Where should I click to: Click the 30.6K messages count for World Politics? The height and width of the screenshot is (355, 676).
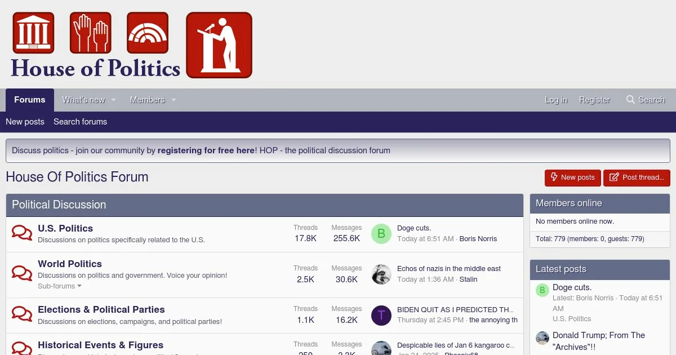(x=346, y=279)
